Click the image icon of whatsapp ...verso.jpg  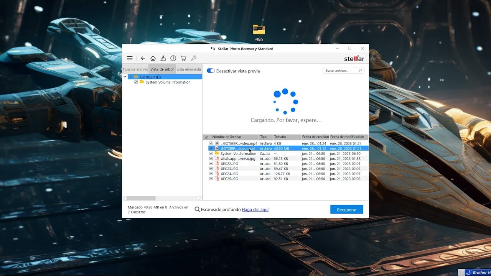tap(217, 158)
